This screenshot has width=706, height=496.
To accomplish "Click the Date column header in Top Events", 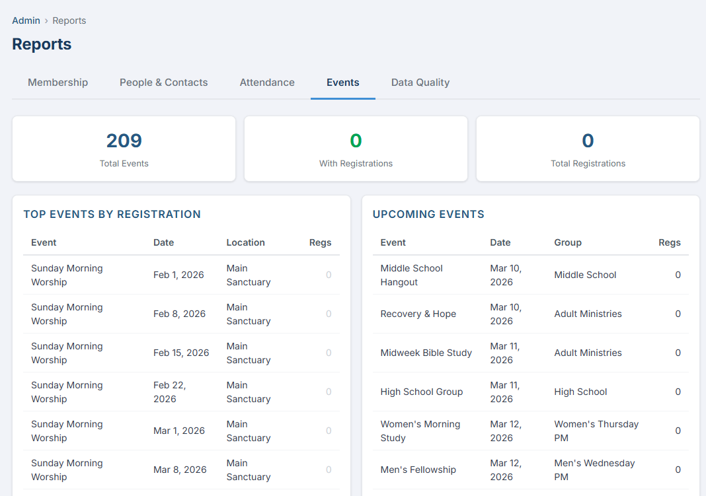I will [x=163, y=242].
